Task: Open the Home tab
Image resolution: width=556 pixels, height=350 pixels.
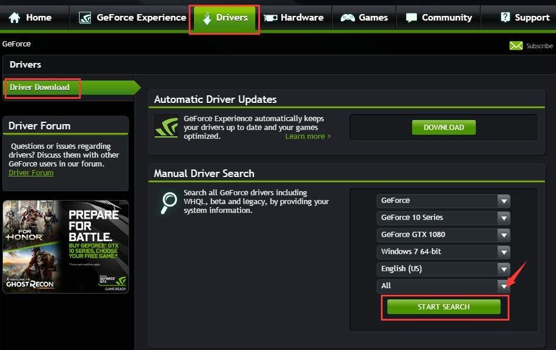Action: pos(34,17)
